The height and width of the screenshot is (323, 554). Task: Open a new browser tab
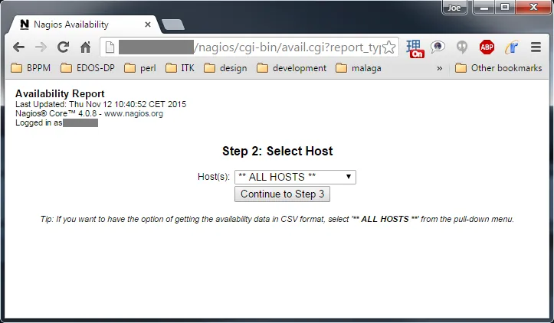coord(172,24)
